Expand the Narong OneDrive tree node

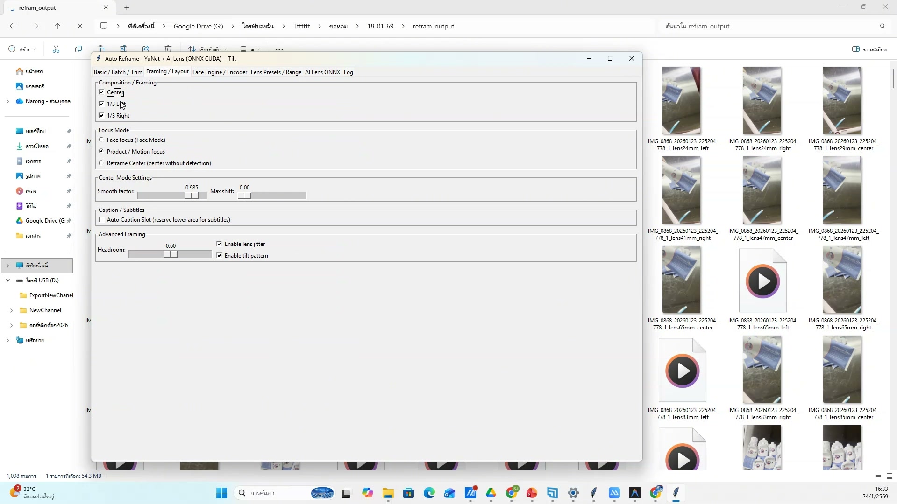click(7, 101)
